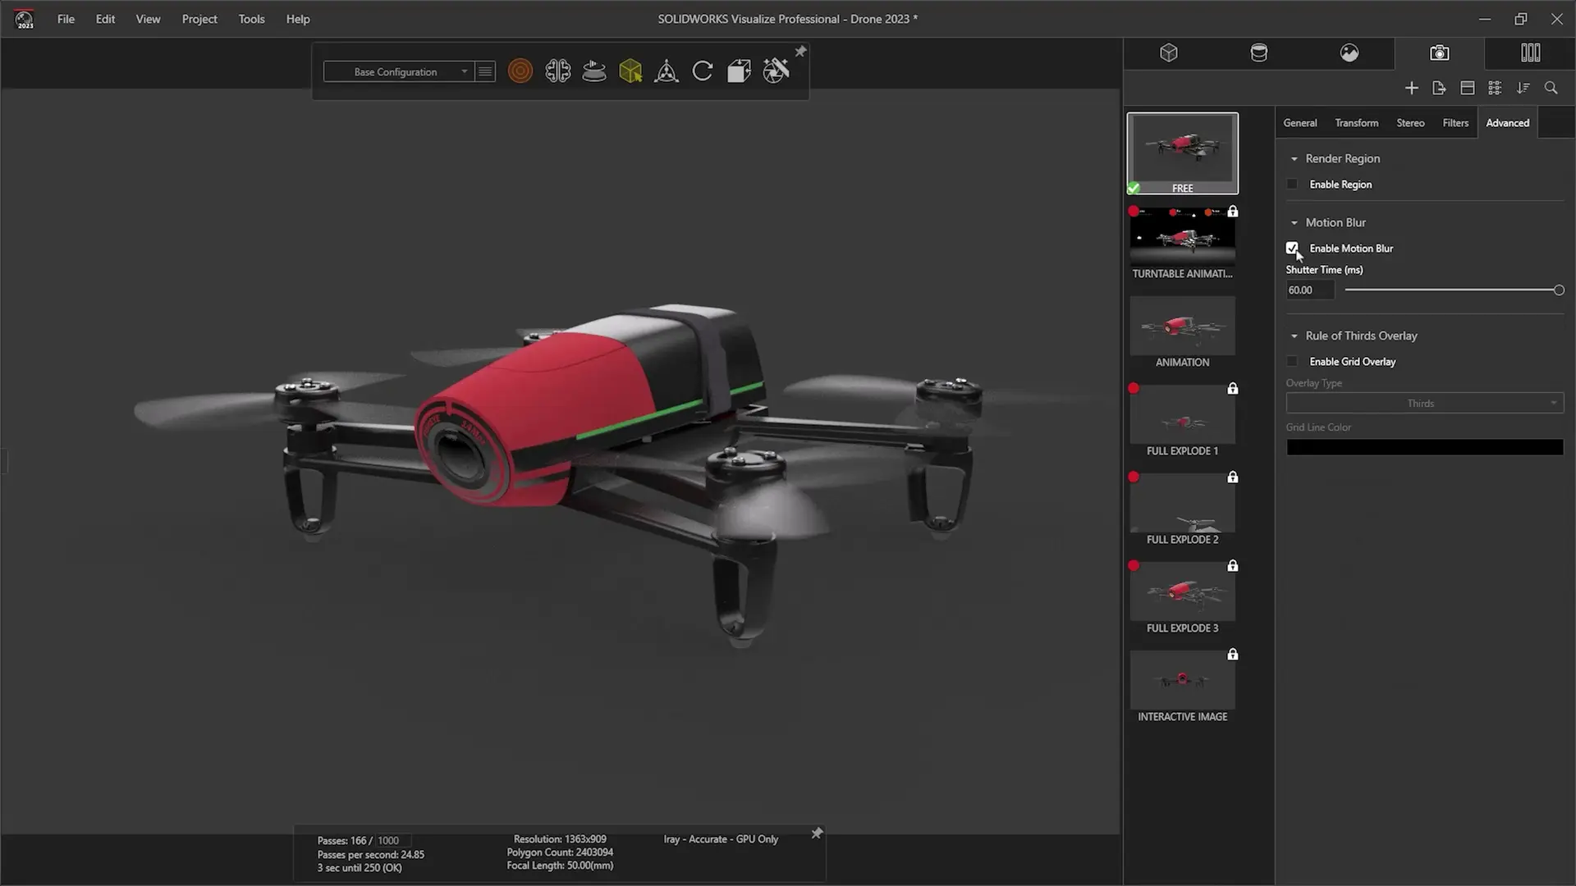Enable the Render Region checkbox
Image resolution: width=1576 pixels, height=886 pixels.
coord(1292,184)
